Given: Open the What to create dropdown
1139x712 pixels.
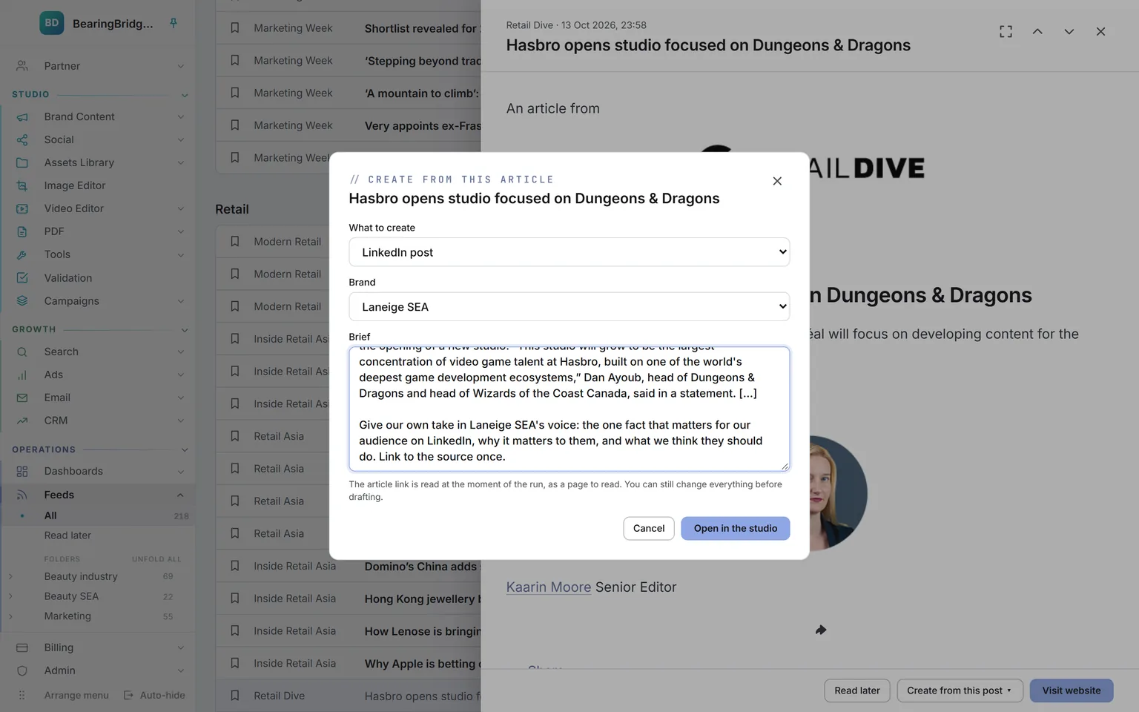Looking at the screenshot, I should click(569, 252).
